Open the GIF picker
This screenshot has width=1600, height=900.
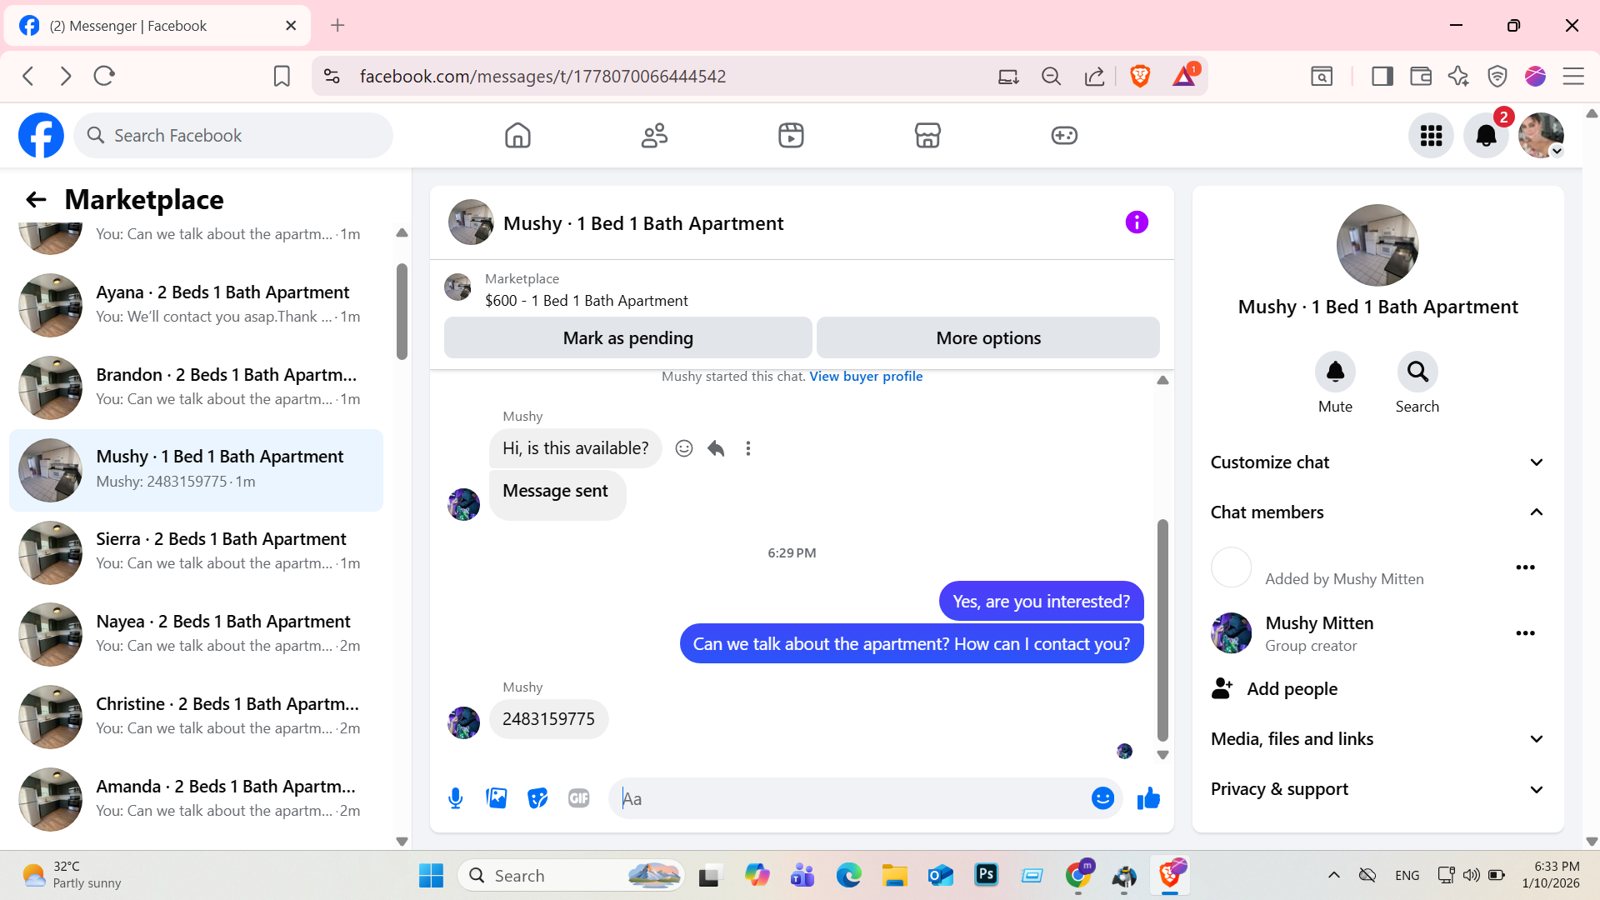pyautogui.click(x=578, y=798)
